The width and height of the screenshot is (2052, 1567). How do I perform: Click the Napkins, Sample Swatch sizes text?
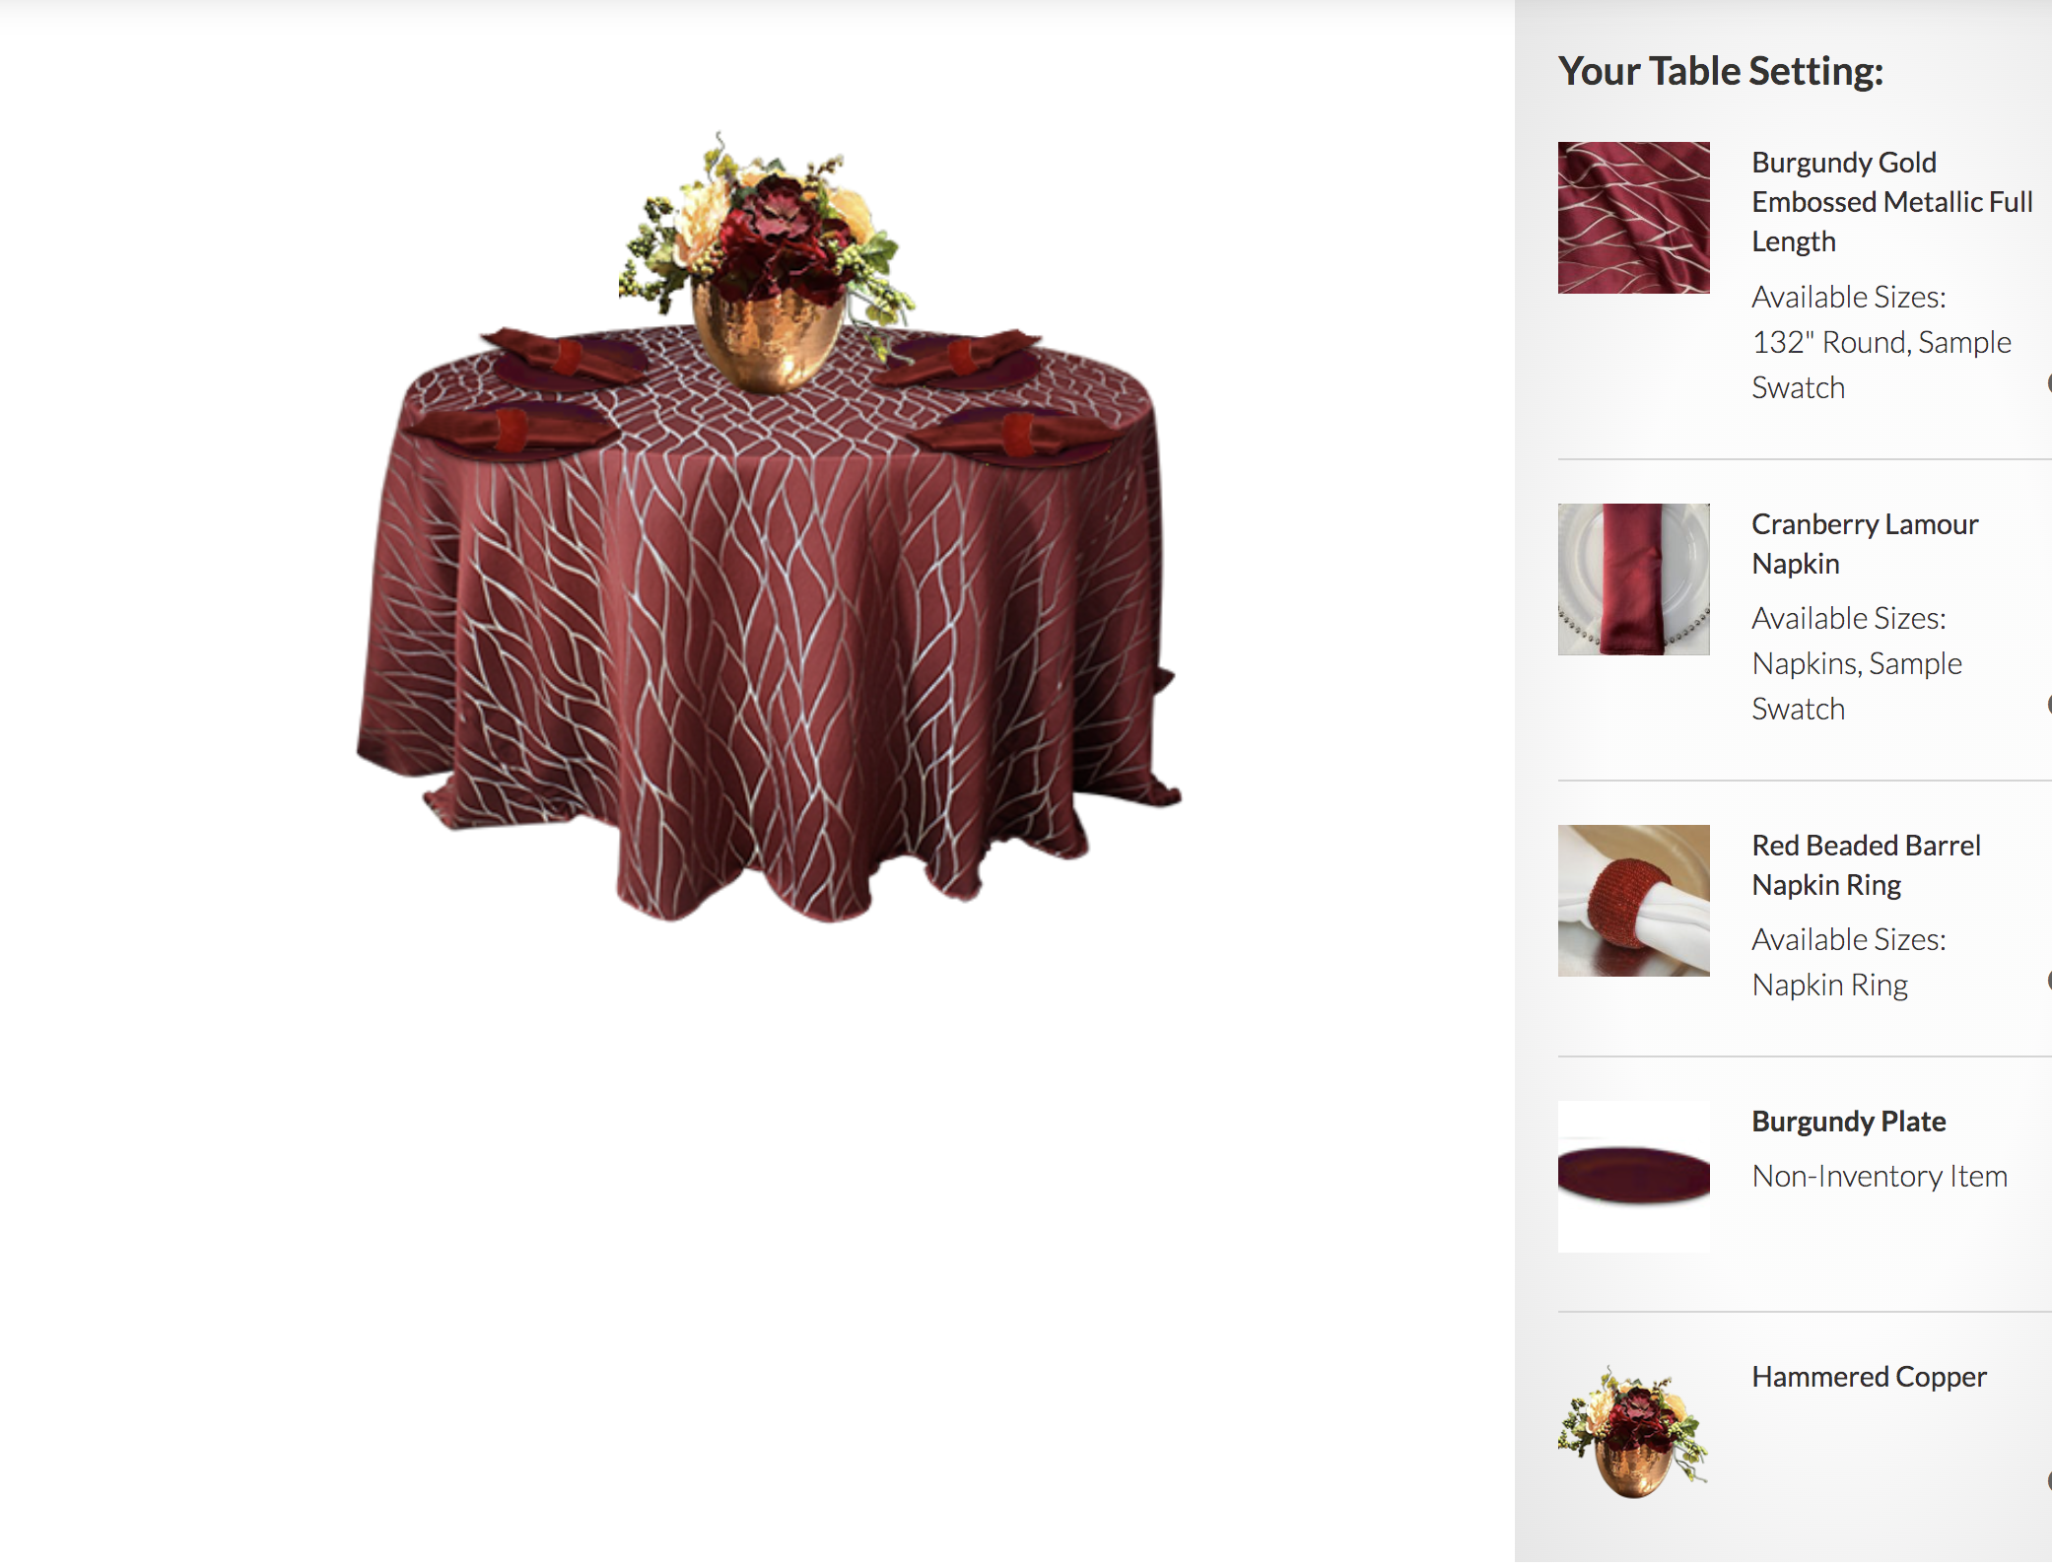(1857, 686)
